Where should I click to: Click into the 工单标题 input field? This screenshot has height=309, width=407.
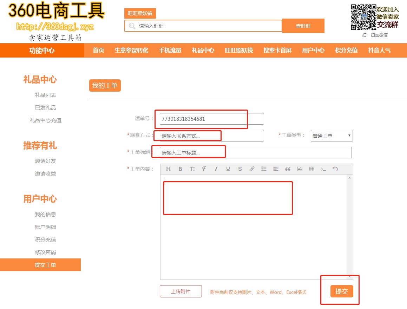[x=256, y=153]
